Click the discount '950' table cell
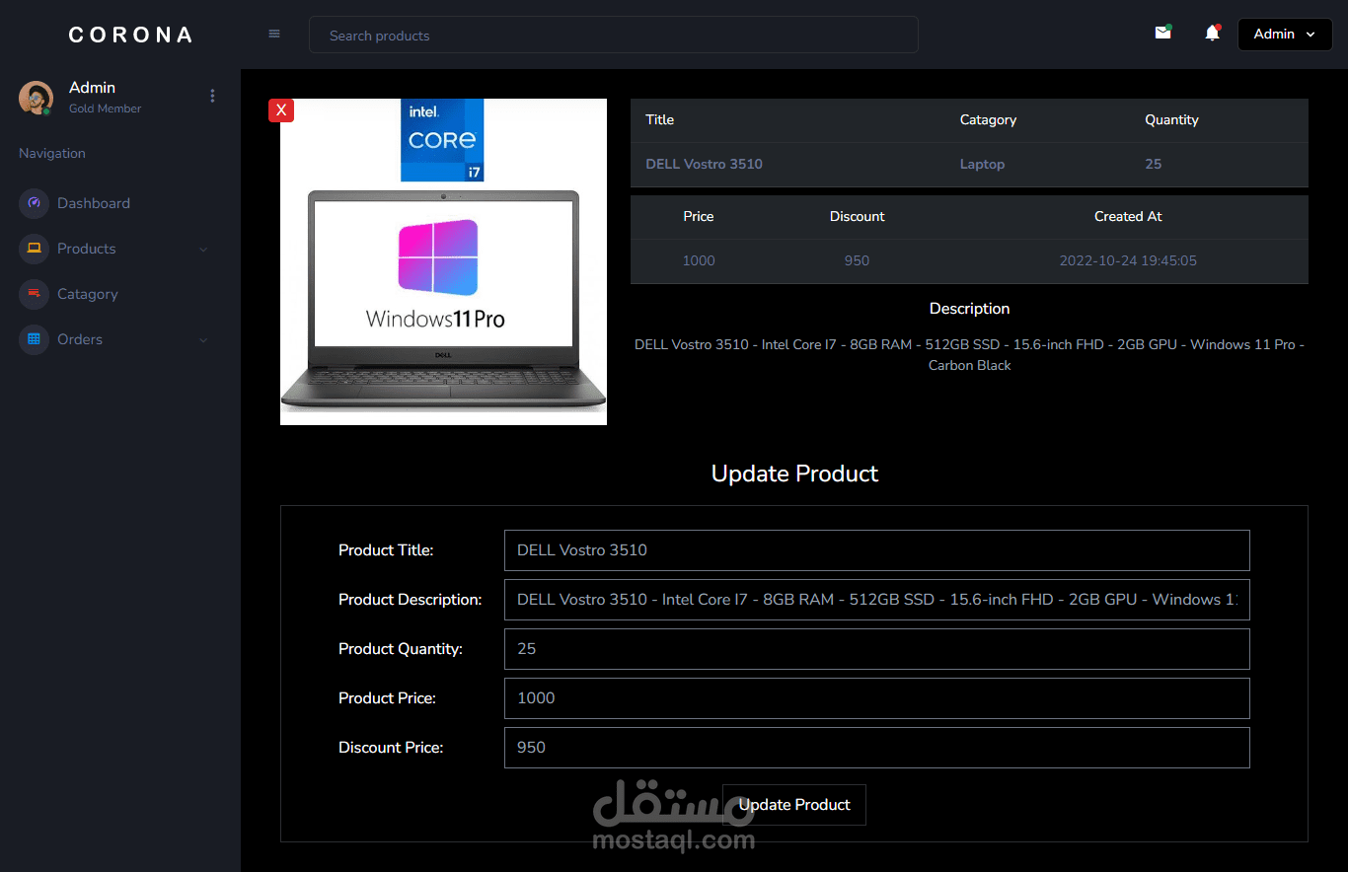This screenshot has width=1348, height=872. (x=857, y=261)
